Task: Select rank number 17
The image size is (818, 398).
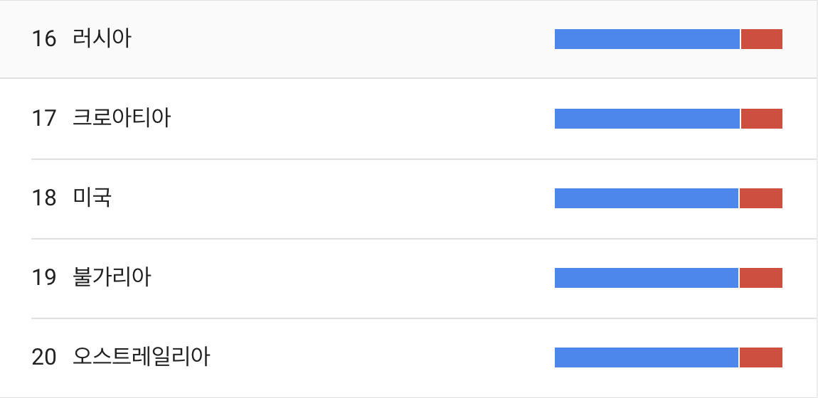Action: tap(44, 119)
